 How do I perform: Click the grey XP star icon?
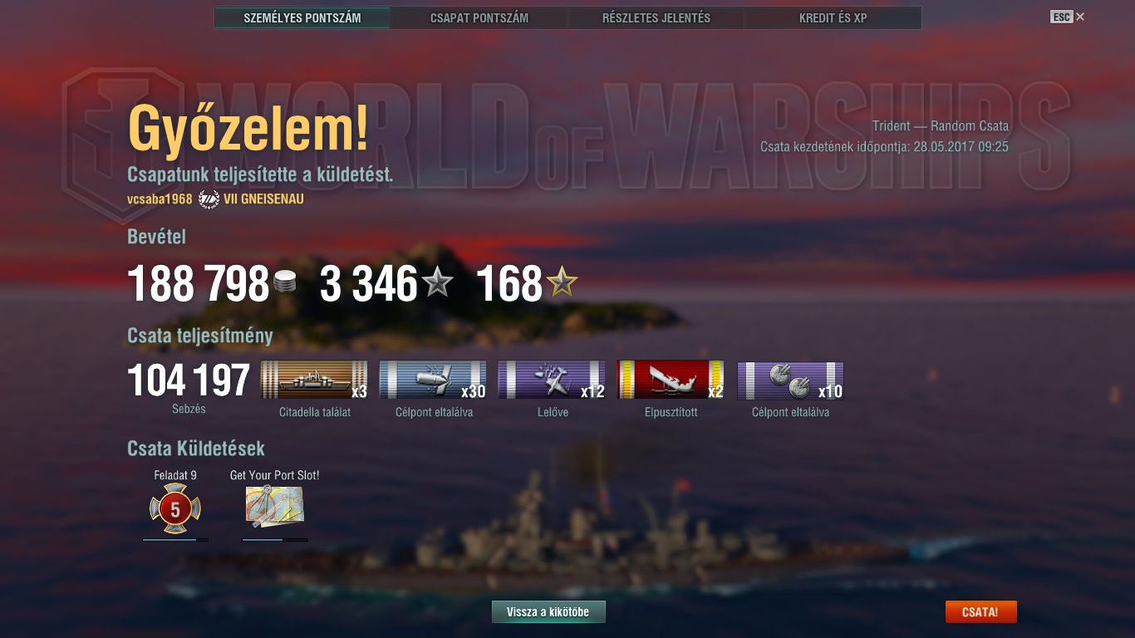click(x=437, y=283)
